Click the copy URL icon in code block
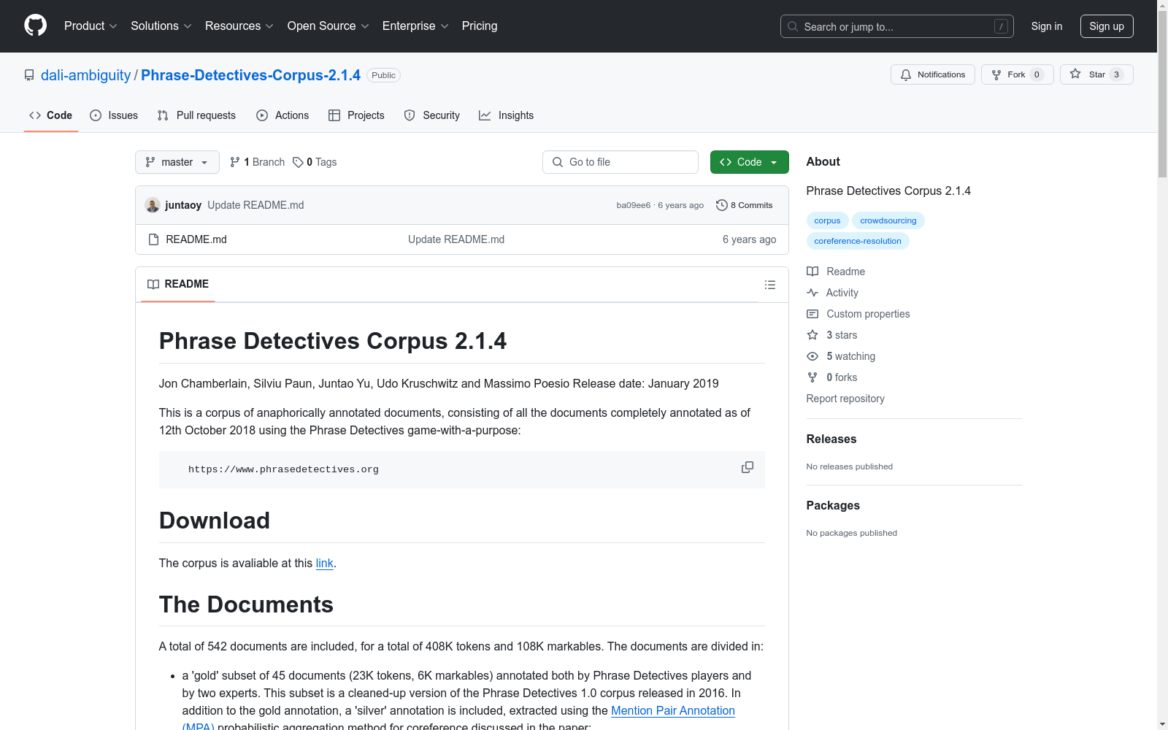Viewport: 1168px width, 730px height. (748, 467)
